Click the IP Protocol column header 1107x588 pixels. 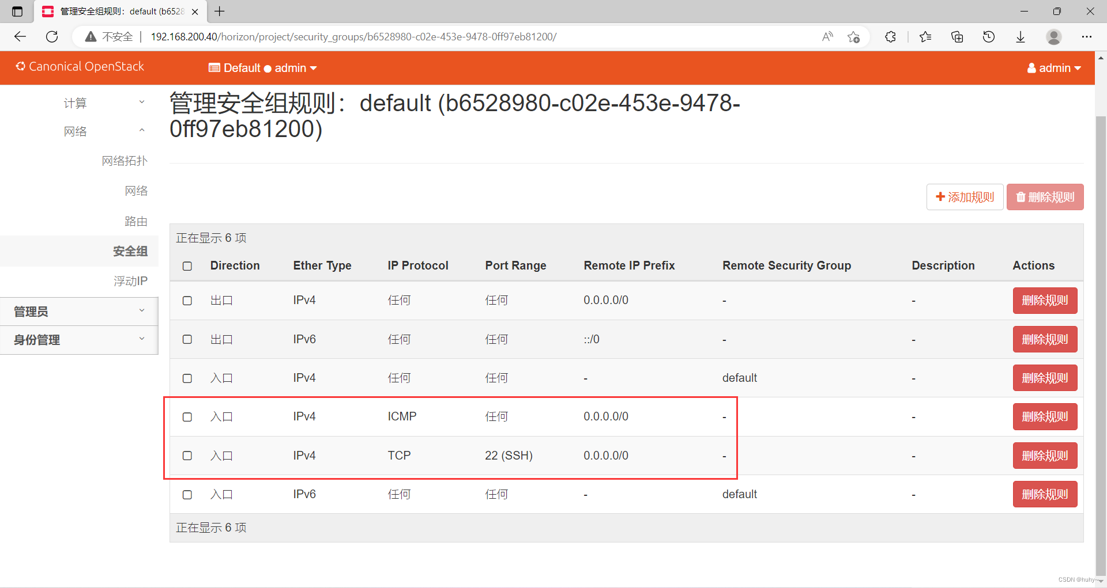[x=418, y=265]
